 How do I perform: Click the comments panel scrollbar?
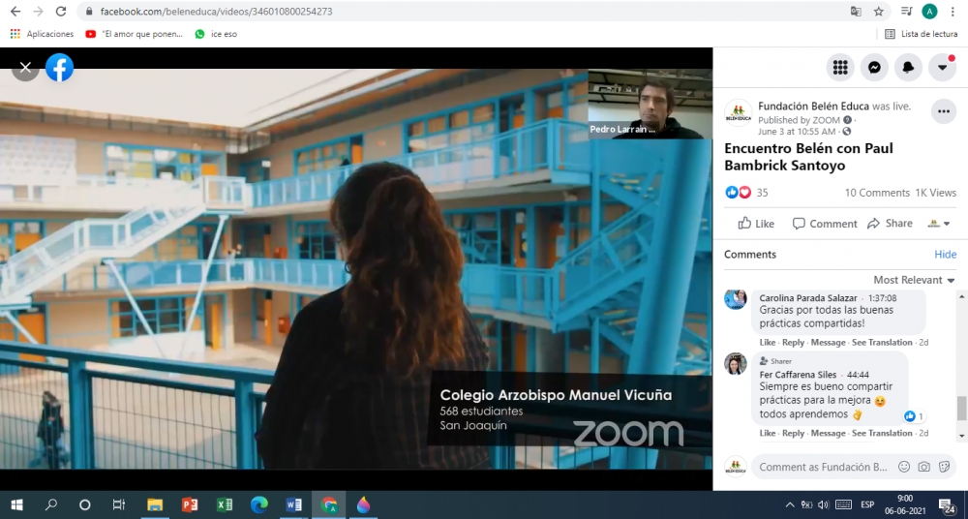point(961,408)
